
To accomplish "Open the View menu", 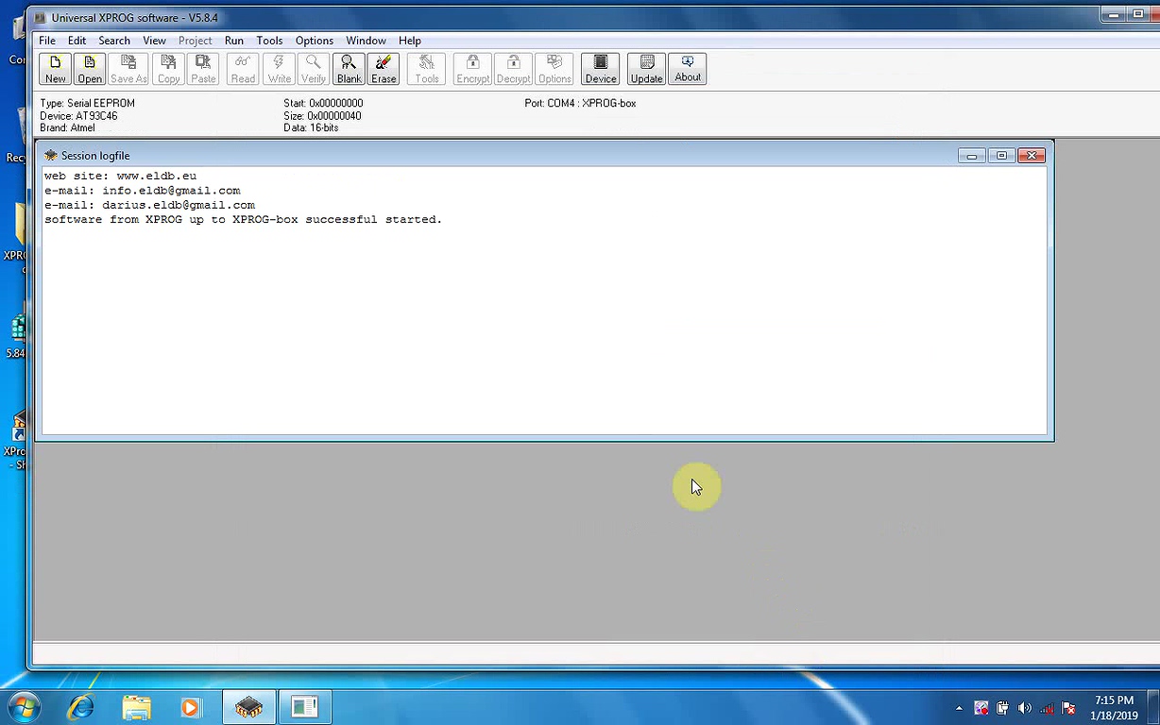I will (x=154, y=41).
